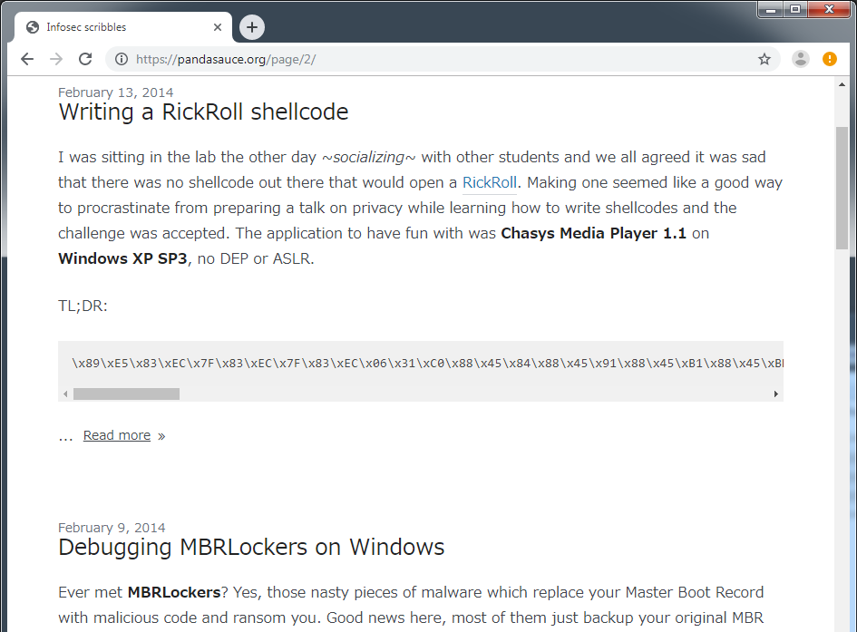
Task: Close the Infosec scribbles tab
Action: 218,27
